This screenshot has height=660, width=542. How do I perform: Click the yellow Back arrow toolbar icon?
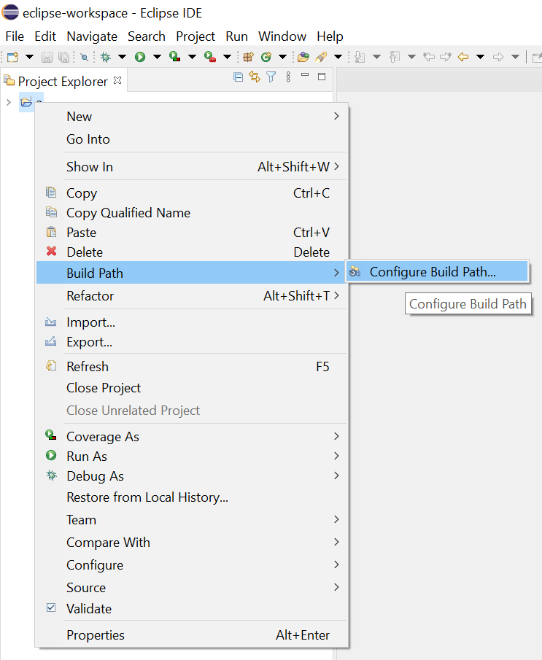click(463, 57)
